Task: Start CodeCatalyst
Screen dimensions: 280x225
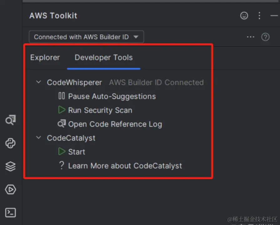Action: pyautogui.click(x=76, y=152)
